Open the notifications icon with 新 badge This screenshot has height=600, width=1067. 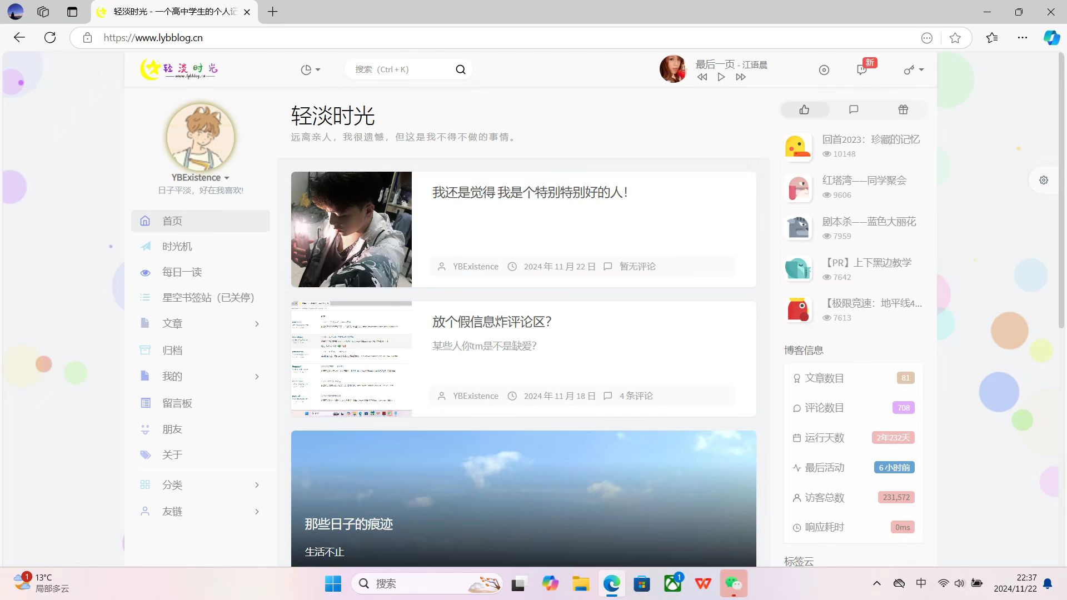point(862,69)
